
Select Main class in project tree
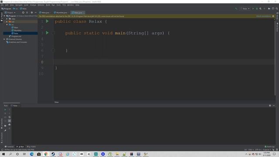[x=15, y=27]
